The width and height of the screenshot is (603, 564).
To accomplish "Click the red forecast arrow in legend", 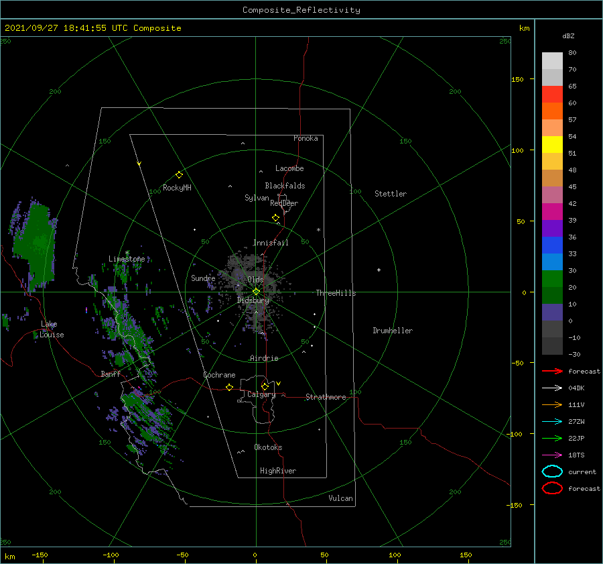I will (x=552, y=371).
